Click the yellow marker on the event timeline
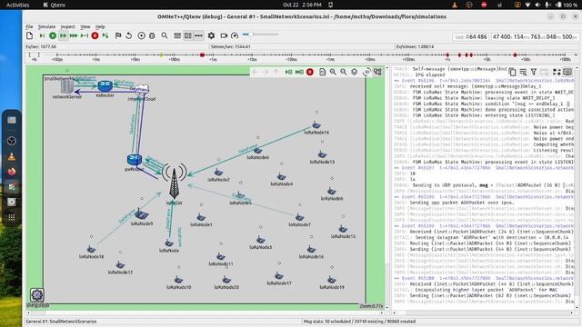The image size is (582, 327). [x=162, y=55]
